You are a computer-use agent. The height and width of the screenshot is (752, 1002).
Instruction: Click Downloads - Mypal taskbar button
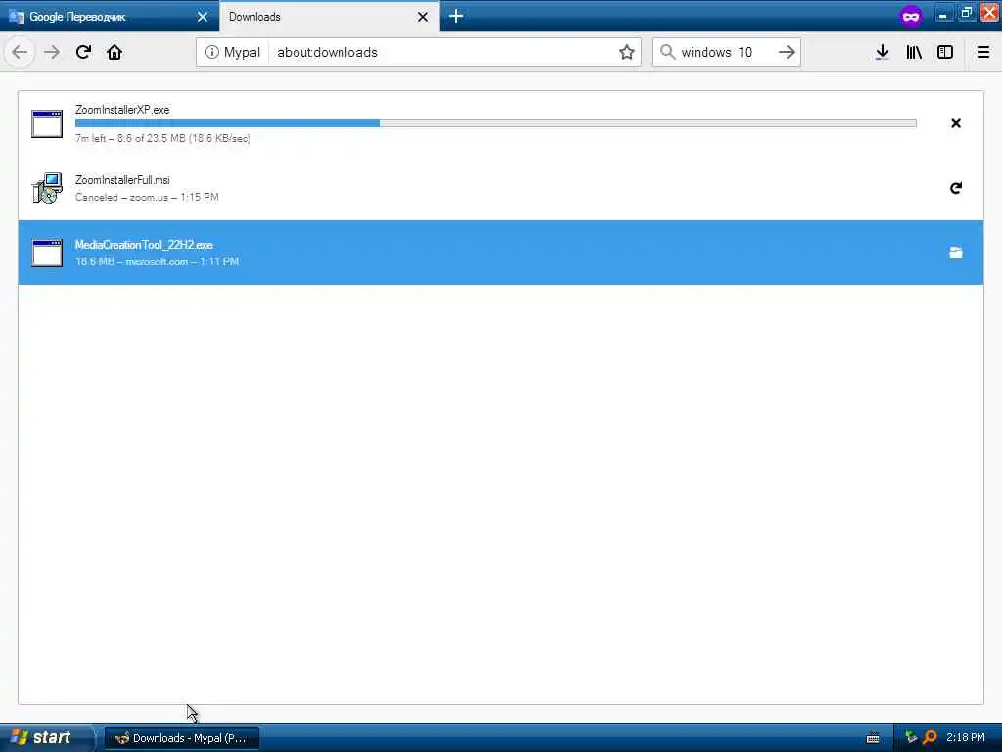pyautogui.click(x=181, y=738)
